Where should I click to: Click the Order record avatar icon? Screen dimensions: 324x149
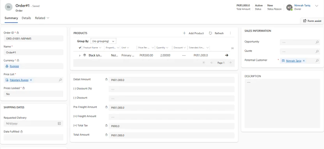[x=9, y=7]
